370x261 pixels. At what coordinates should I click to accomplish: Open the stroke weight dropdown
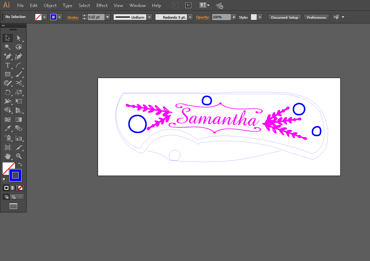click(x=108, y=17)
